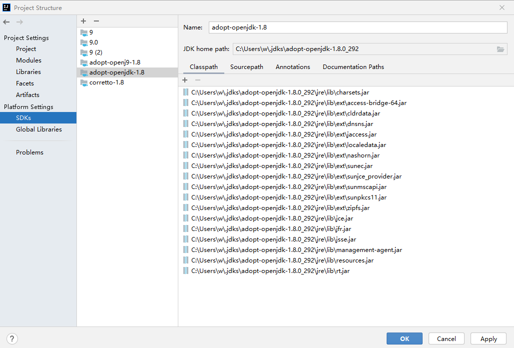Select SDKs under Platform Settings
Viewport: 514px width, 348px height.
[38, 117]
